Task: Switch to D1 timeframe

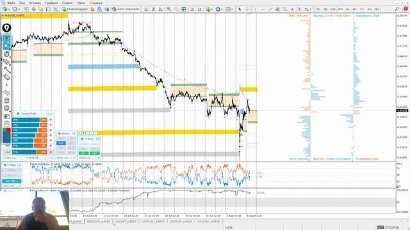Action: [362, 9]
